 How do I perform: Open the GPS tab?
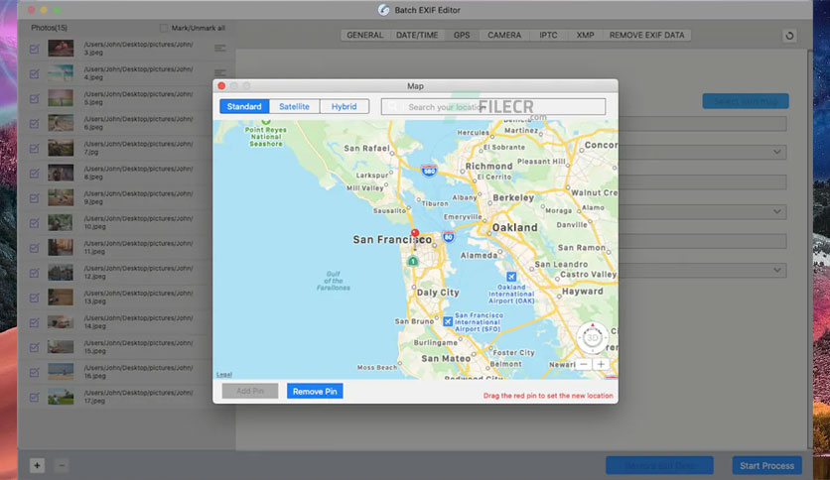pyautogui.click(x=462, y=35)
